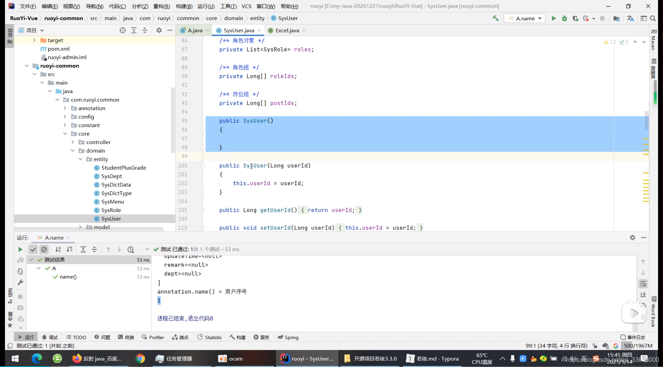Viewport: 663px width, 367px height.
Task: Open the Statistic tool window
Action: (209, 337)
